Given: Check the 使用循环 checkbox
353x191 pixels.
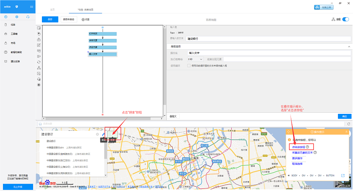Looking at the screenshot, I should pos(189,66).
